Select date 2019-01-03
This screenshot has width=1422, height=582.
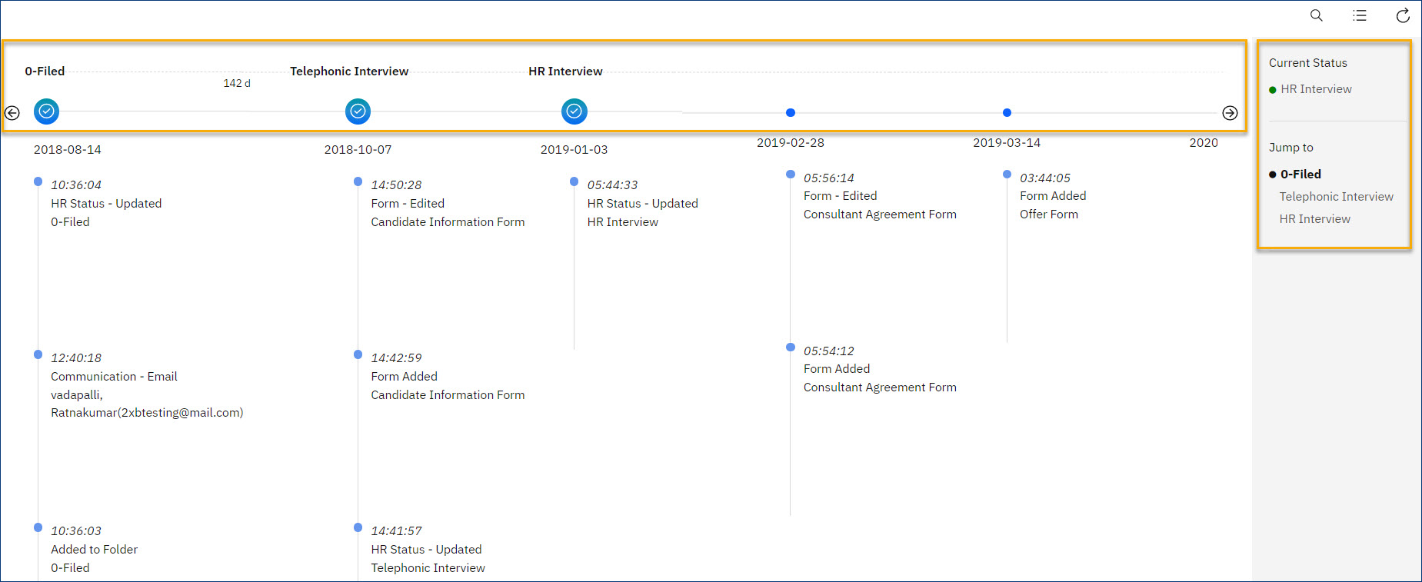pyautogui.click(x=574, y=150)
